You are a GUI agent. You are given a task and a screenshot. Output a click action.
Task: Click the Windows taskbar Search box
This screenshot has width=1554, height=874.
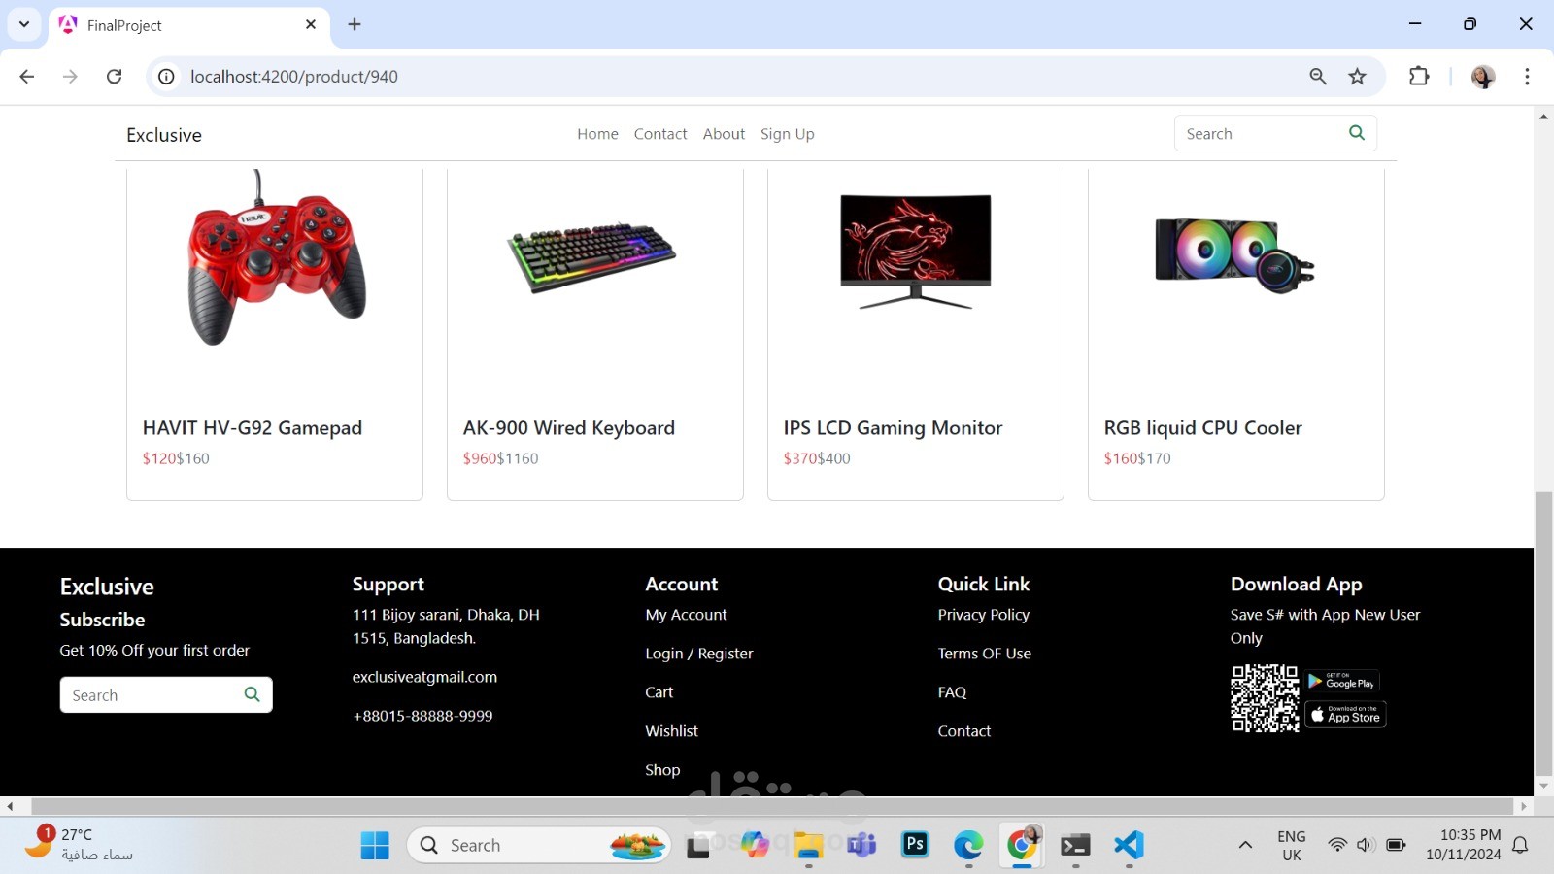[x=539, y=845]
